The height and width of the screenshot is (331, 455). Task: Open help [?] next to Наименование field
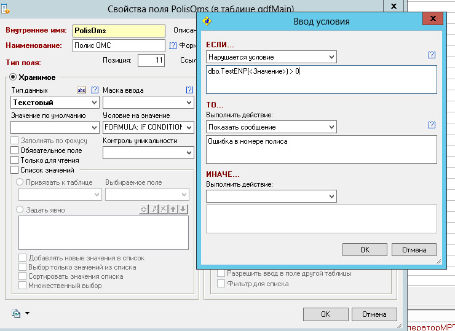pyautogui.click(x=173, y=45)
